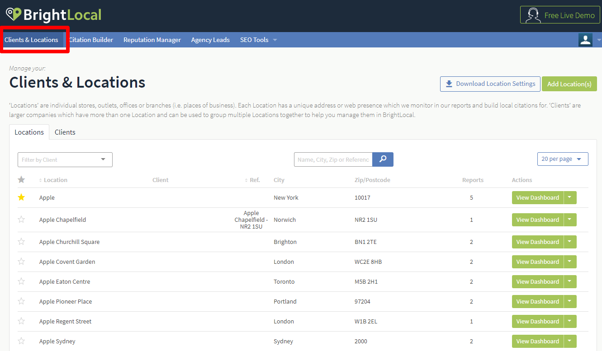Click the City column header
The height and width of the screenshot is (351, 602).
click(x=279, y=180)
